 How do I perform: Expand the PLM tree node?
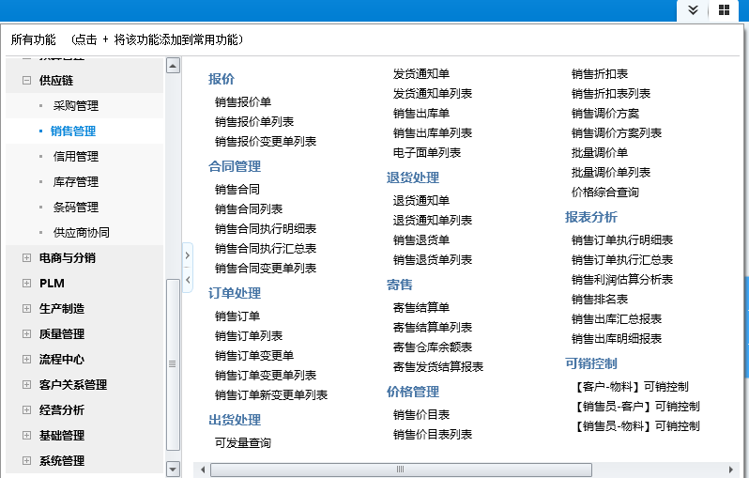(27, 284)
